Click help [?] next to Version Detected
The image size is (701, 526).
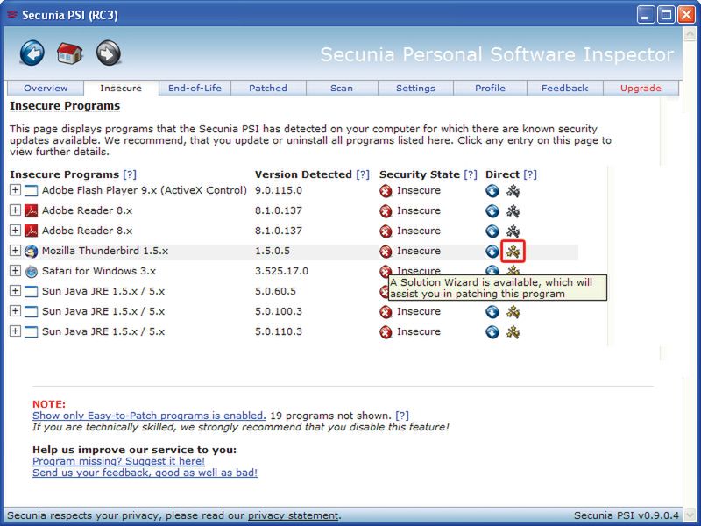[363, 174]
